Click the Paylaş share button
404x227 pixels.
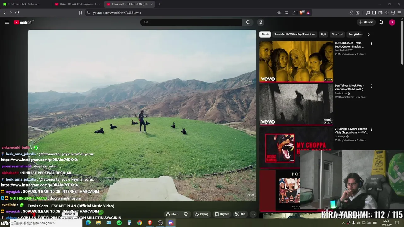click(x=201, y=214)
